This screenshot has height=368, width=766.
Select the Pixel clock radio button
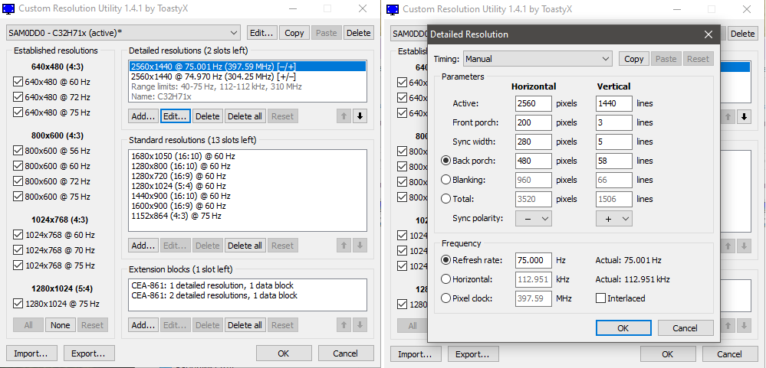[x=445, y=298]
